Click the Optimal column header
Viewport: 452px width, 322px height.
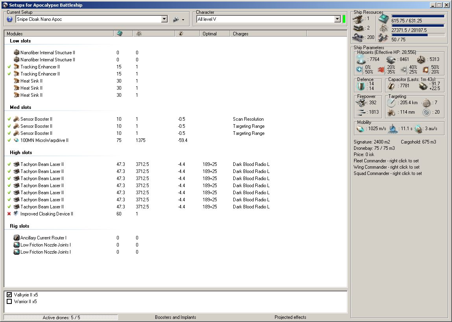coord(215,34)
